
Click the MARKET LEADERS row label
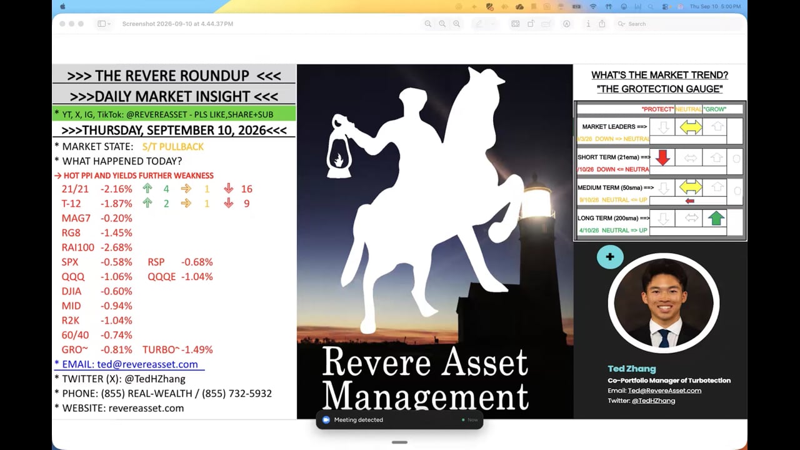tap(614, 127)
